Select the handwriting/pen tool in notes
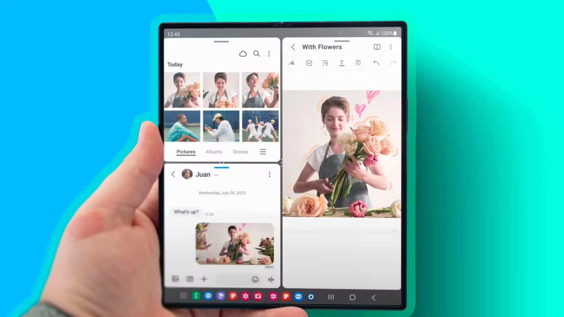Image resolution: width=564 pixels, height=317 pixels. click(292, 63)
